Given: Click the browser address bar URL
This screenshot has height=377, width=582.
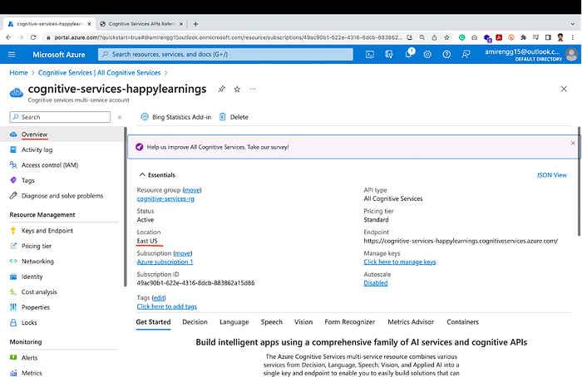Looking at the screenshot, I should click(228, 37).
